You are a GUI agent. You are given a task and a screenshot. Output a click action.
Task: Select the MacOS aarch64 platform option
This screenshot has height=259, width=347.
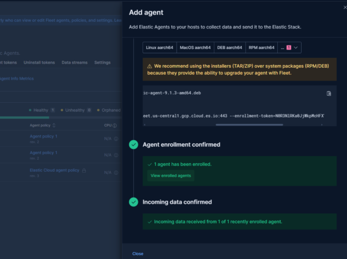[195, 48]
